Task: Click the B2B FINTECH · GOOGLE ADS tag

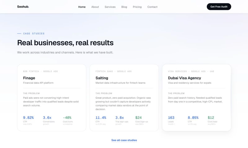Action: 41,72
